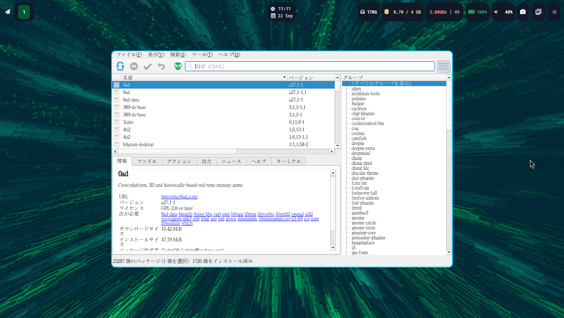The height and width of the screenshot is (318, 564).
Task: Click the system upgrade fast-forward icon
Action: 134,66
